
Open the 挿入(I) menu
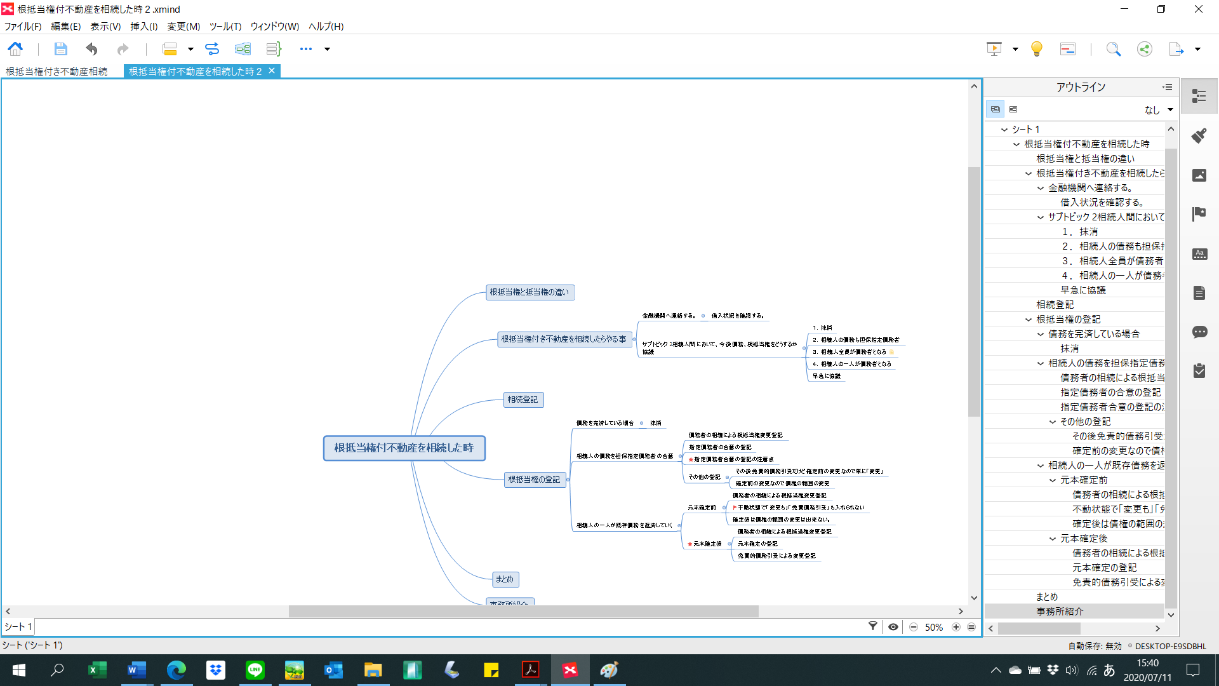pos(143,26)
